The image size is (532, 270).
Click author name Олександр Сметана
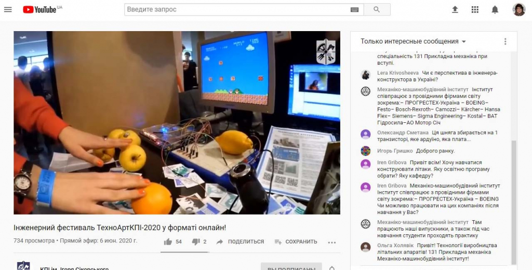click(x=403, y=133)
